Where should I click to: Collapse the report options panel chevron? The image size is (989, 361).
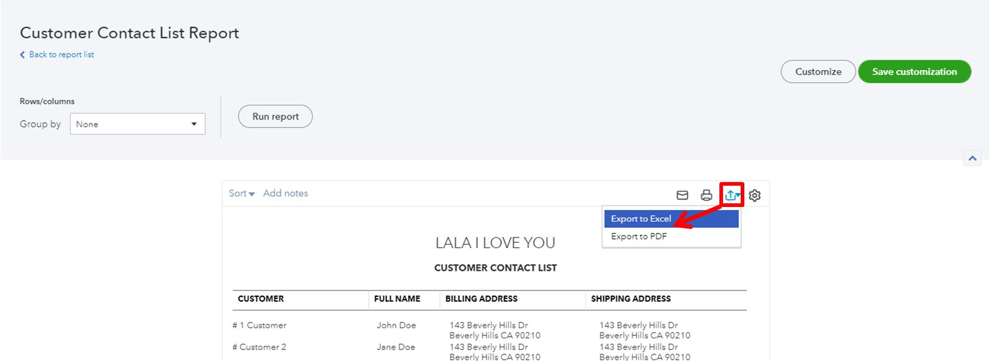[973, 158]
